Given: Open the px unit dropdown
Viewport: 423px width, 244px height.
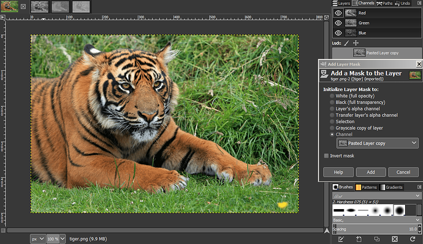Looking at the screenshot, I should [x=37, y=238].
